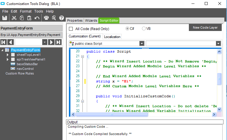The image size is (227, 140).
Task: Click the InitializeCustomCode method line
Action: [x=135, y=96]
